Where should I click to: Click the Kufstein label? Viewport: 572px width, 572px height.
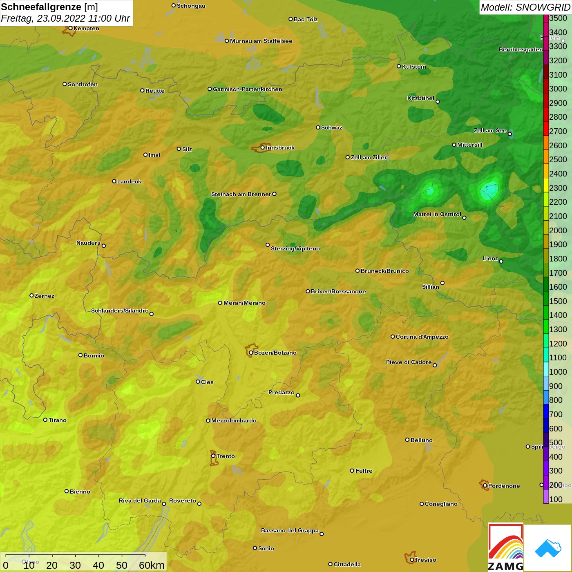pos(414,67)
